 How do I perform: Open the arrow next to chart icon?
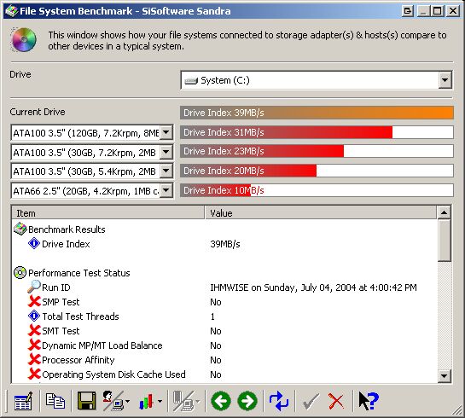tap(160, 402)
